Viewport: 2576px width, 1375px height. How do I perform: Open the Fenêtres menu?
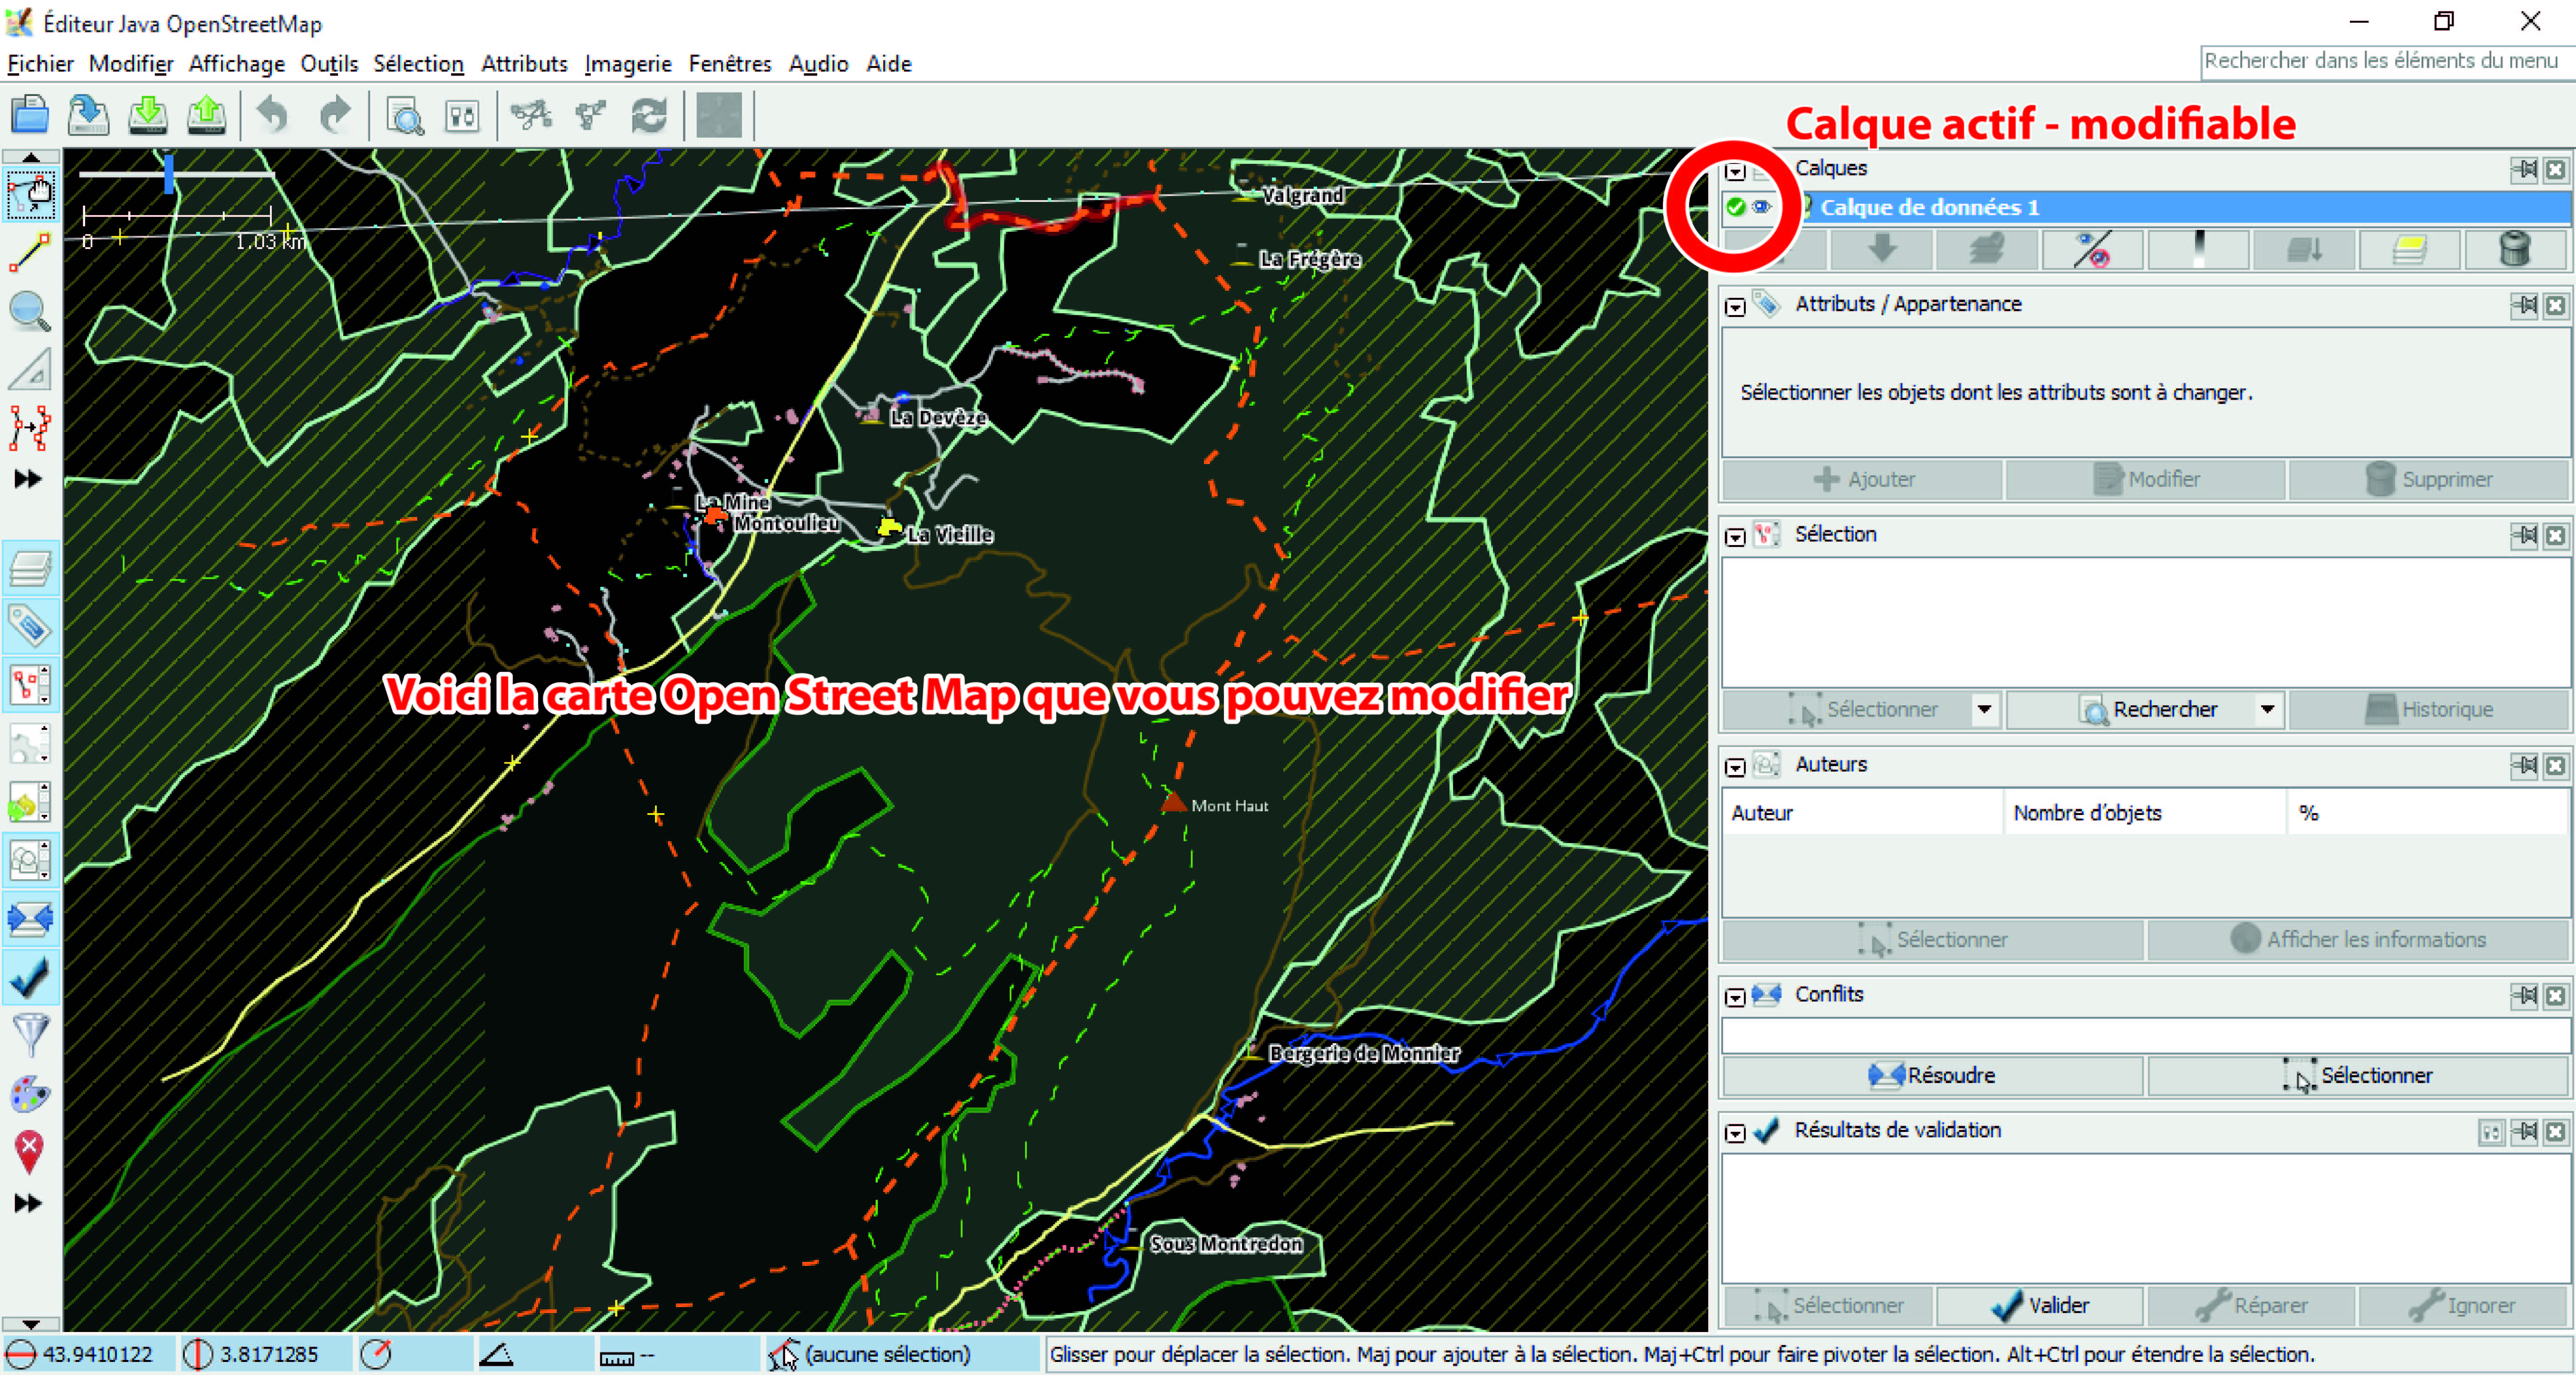pos(730,64)
